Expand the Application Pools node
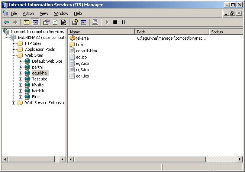This screenshot has height=172, width=245. pos(14,49)
